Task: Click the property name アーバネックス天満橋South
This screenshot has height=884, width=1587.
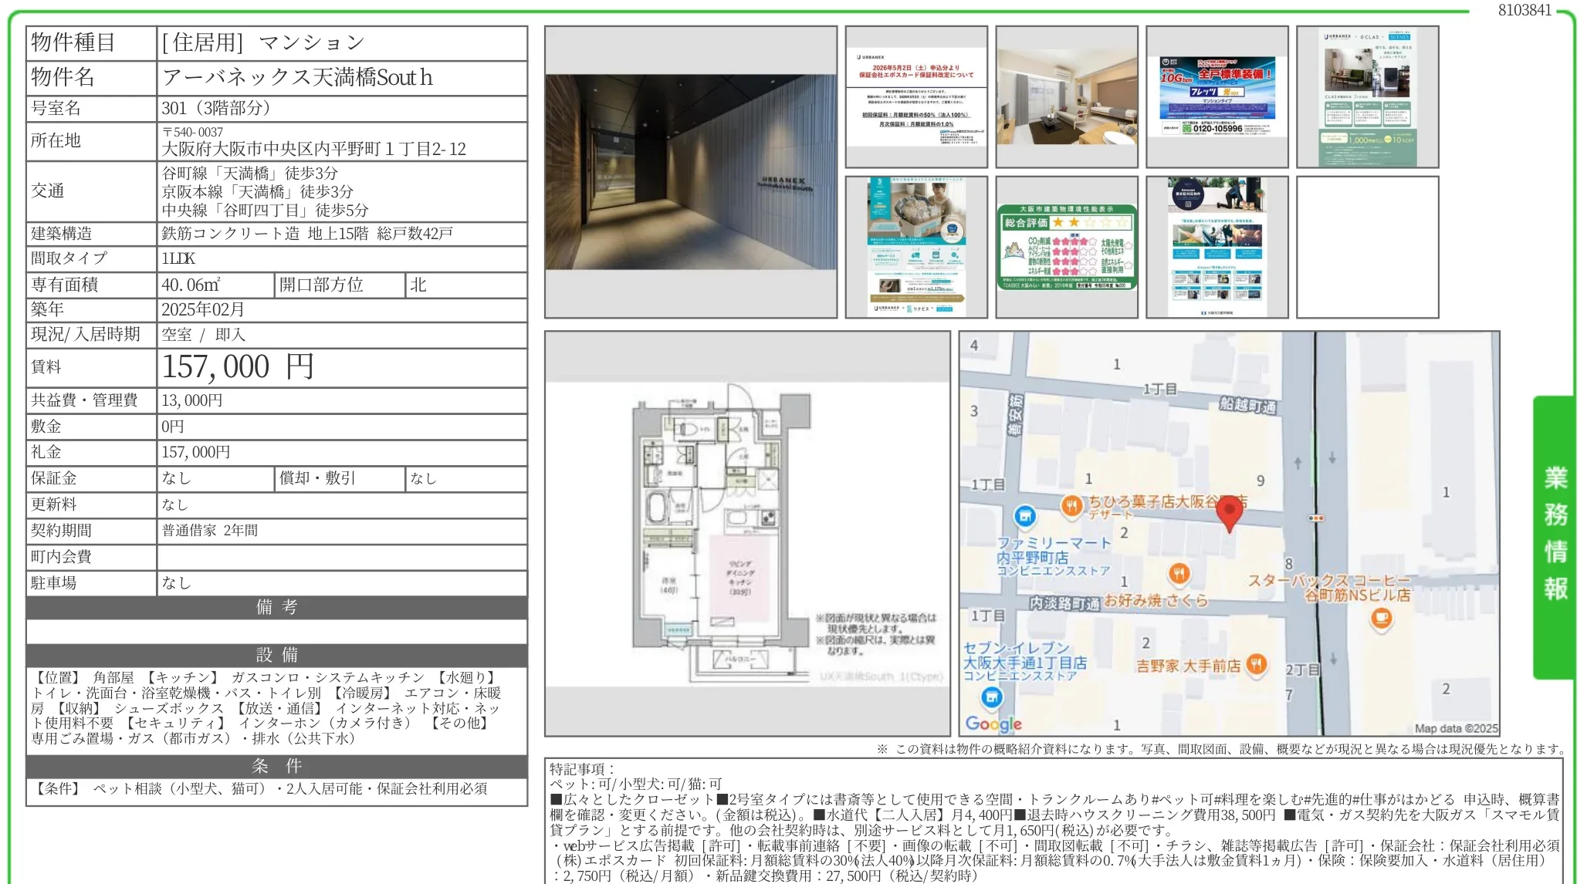Action: [297, 77]
